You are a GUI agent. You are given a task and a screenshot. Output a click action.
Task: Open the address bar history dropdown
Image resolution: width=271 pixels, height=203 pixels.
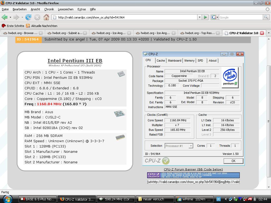[x=200, y=17]
